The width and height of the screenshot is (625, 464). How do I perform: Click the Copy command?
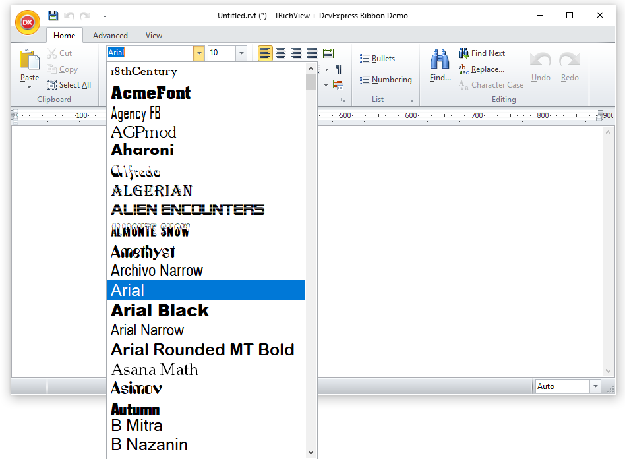pyautogui.click(x=63, y=69)
